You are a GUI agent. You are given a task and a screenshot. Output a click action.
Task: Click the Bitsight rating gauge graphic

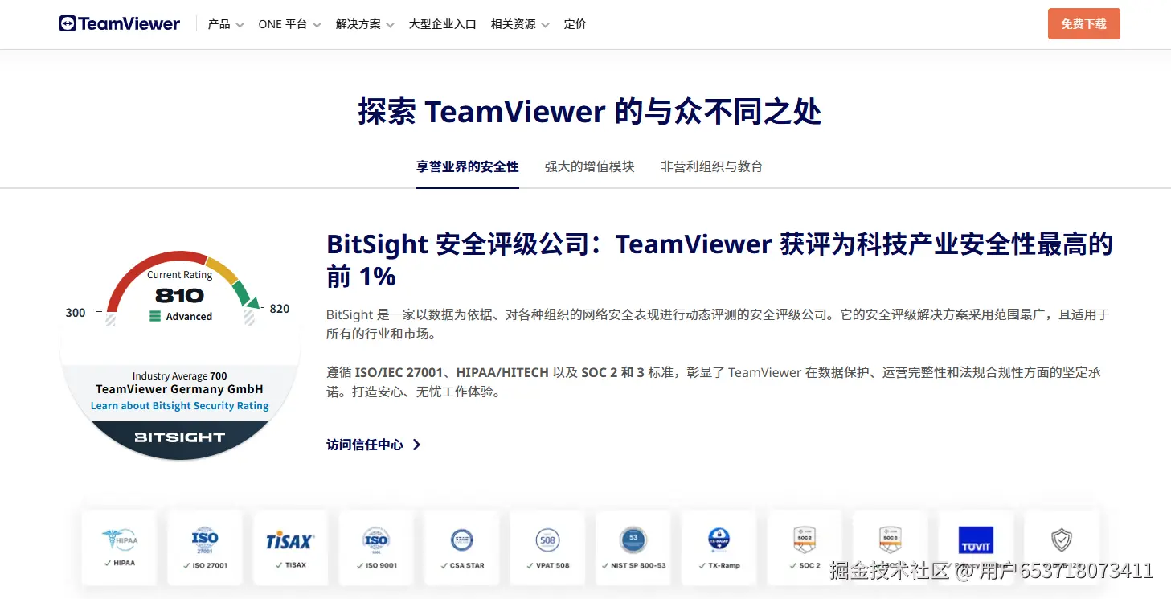click(x=183, y=288)
